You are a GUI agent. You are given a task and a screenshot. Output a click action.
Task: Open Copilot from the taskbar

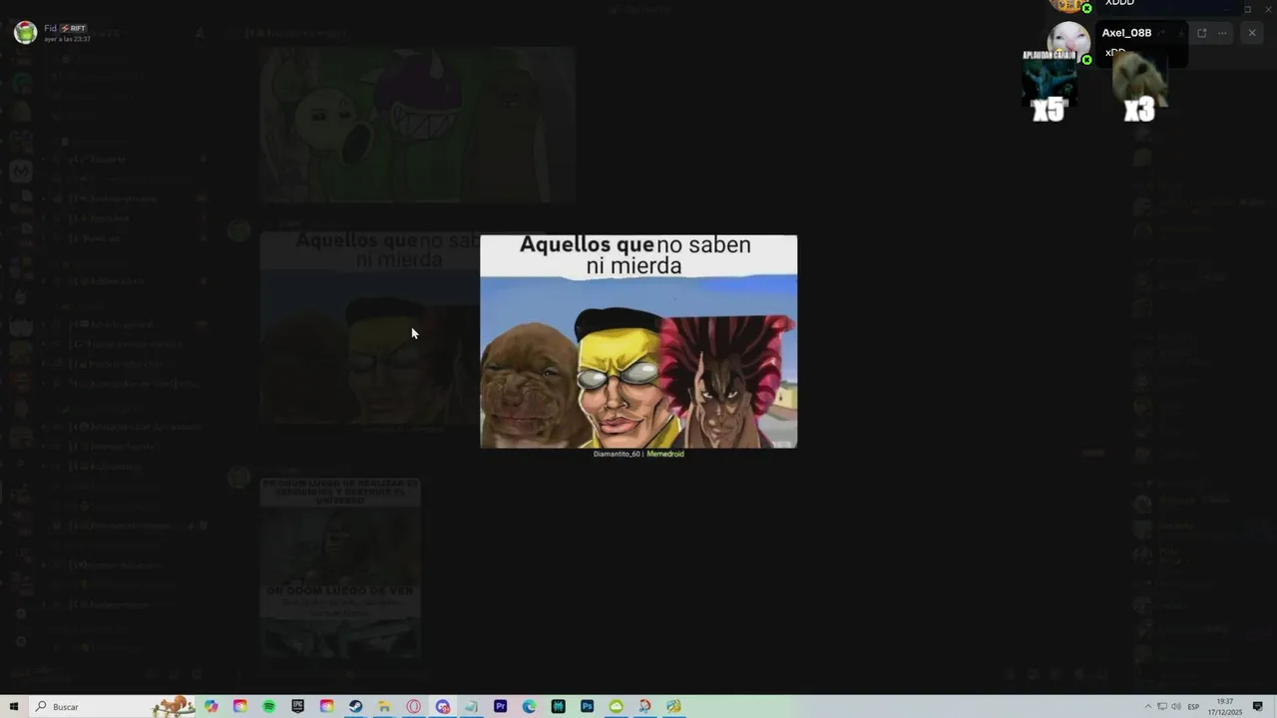(212, 706)
